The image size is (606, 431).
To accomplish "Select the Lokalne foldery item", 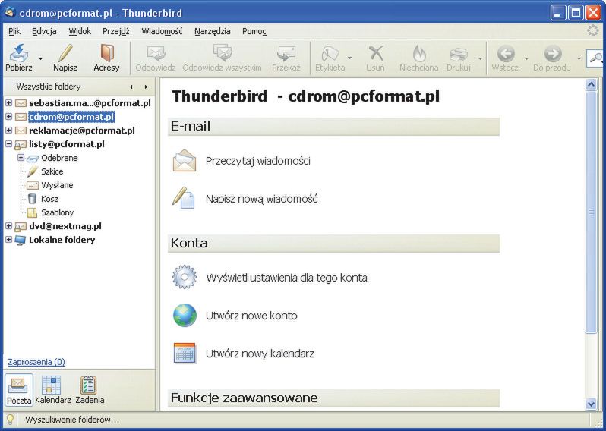I will coord(62,240).
